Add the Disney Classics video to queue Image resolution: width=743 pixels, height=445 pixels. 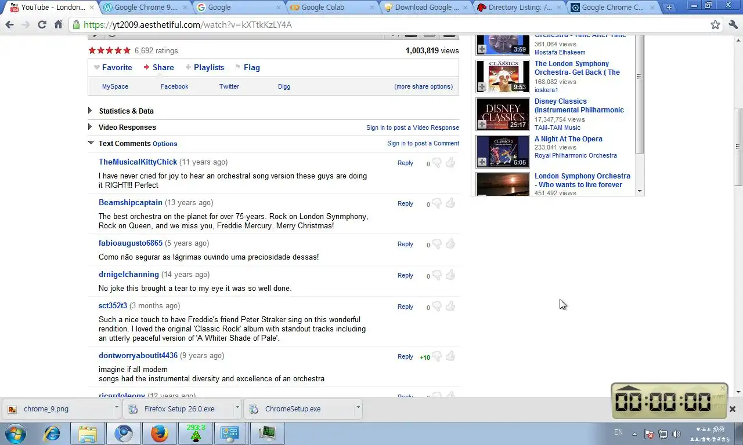click(482, 125)
